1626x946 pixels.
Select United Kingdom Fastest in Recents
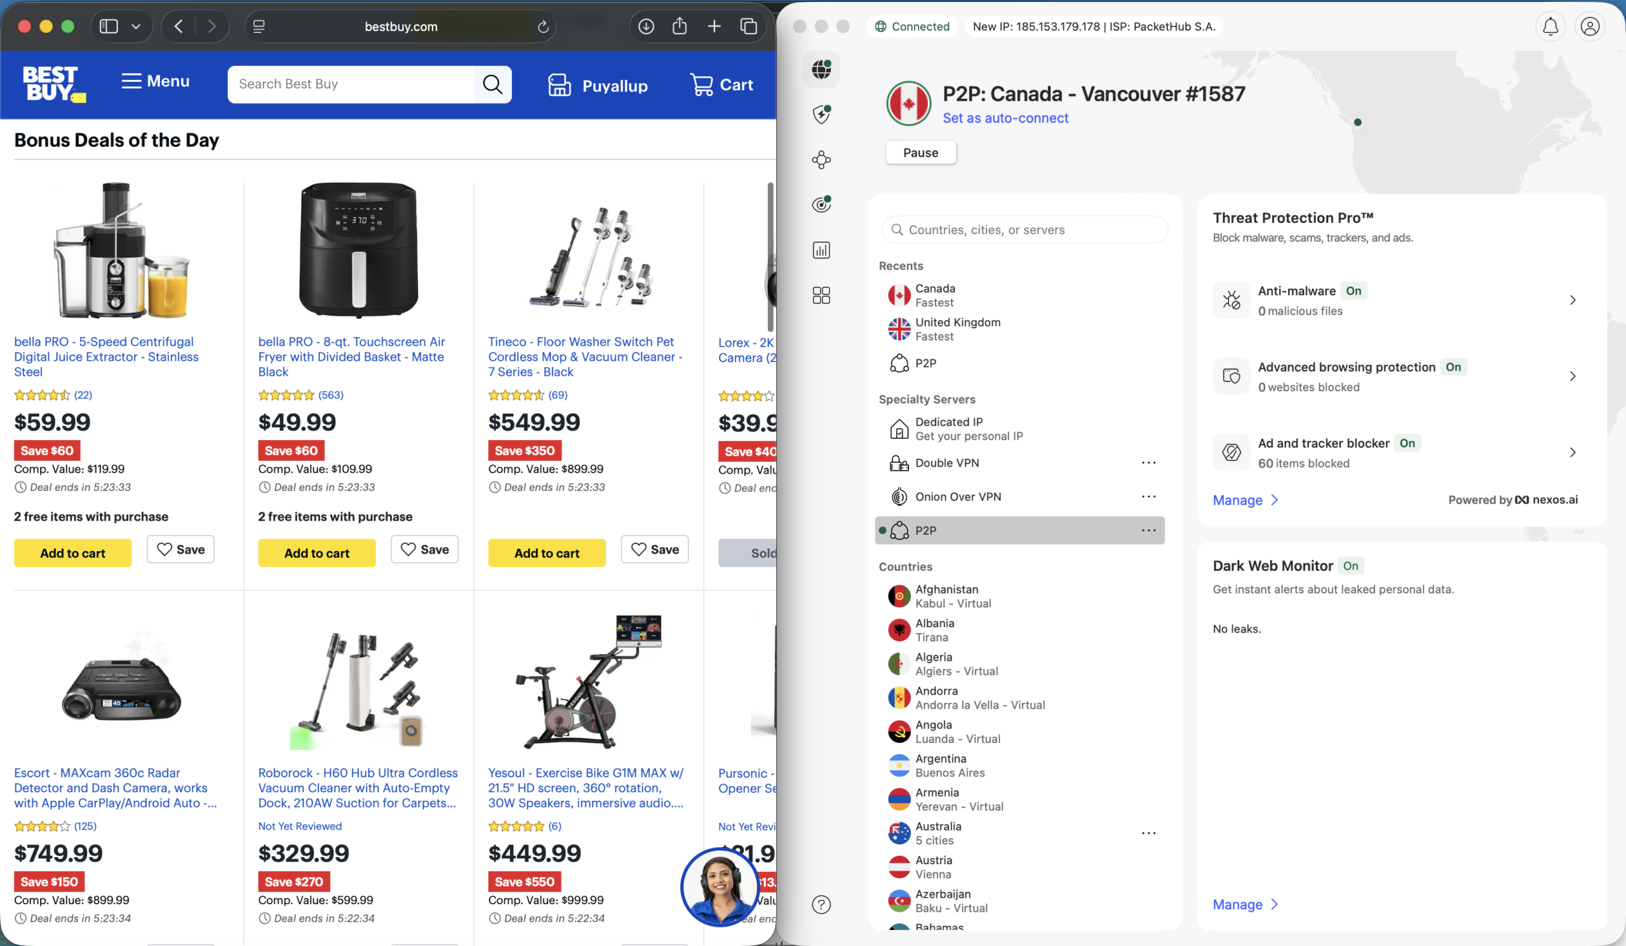point(1019,329)
